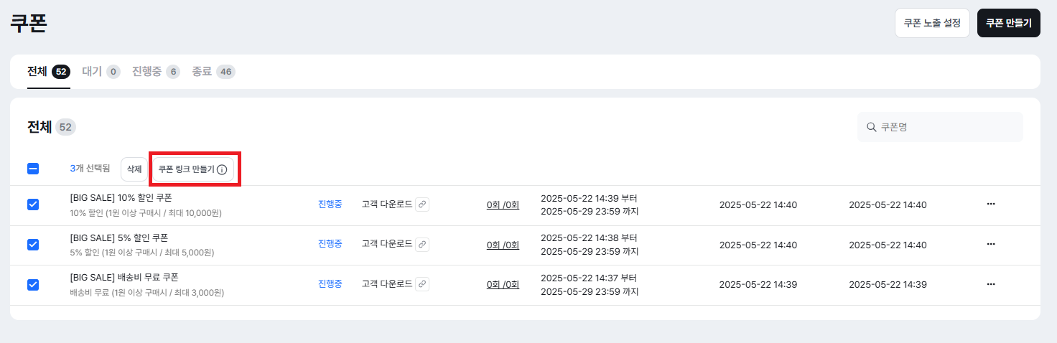Delete selected coupons with 삭제 button
Viewport: 1057px width, 343px height.
coord(134,169)
